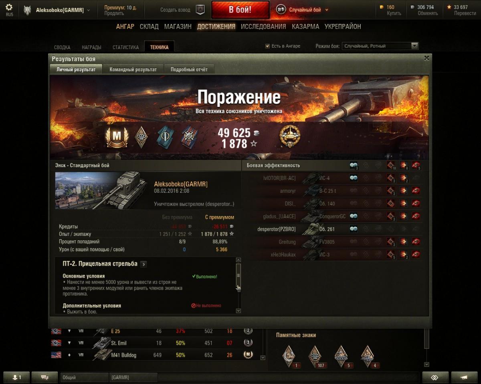Viewport: 481px width, 384px height.
Task: Start battle with 'В бой!' button
Action: (x=240, y=10)
